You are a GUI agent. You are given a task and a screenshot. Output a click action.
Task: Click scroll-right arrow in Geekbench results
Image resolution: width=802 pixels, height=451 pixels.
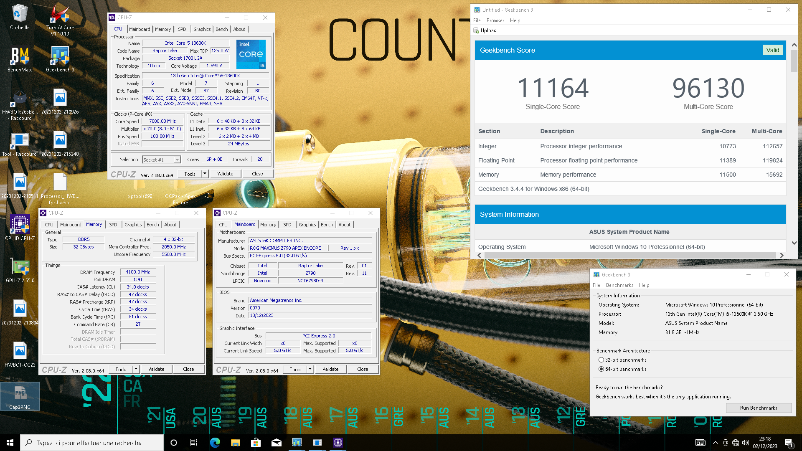click(782, 255)
